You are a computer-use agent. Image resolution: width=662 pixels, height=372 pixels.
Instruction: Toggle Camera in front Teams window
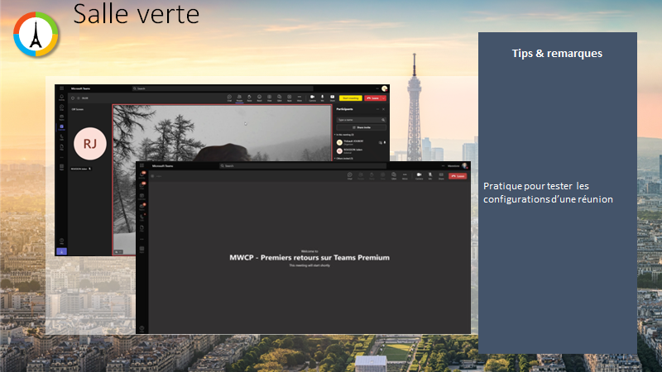pos(419,175)
